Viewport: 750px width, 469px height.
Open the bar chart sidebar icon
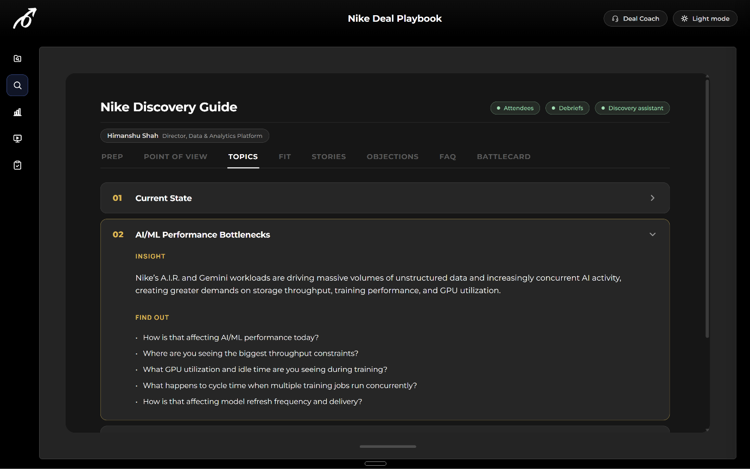click(17, 112)
